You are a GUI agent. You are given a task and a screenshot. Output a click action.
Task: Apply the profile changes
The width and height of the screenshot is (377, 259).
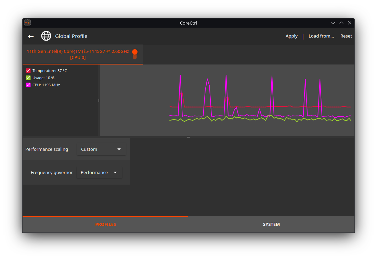point(291,36)
